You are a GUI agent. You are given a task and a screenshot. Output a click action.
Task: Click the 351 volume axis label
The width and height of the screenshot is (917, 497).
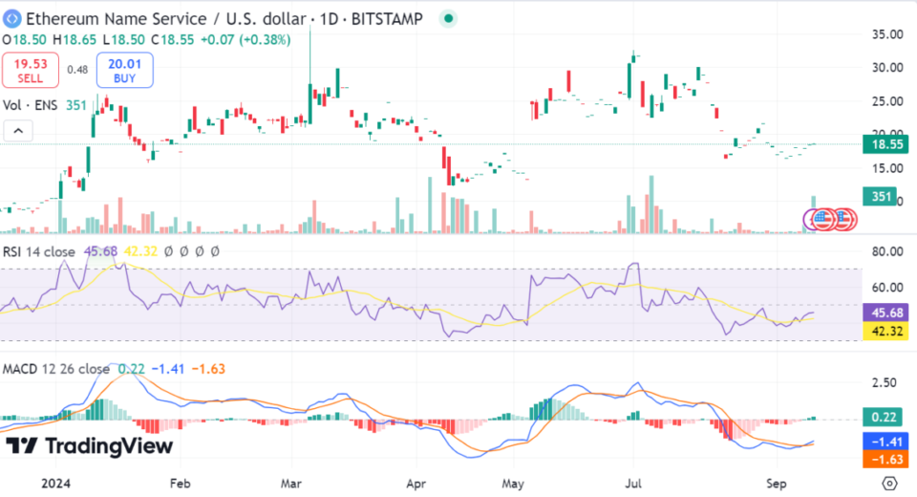click(880, 196)
